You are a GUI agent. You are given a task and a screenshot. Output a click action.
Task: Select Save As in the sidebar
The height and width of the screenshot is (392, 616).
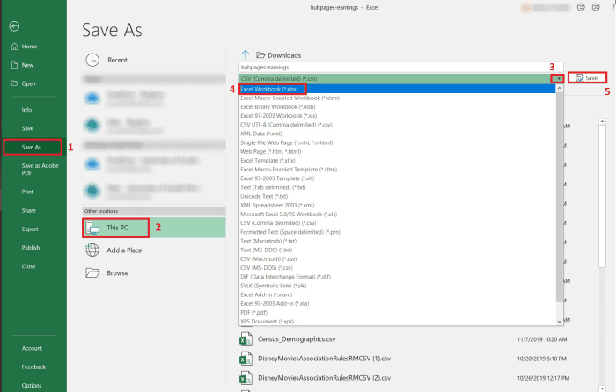[32, 147]
